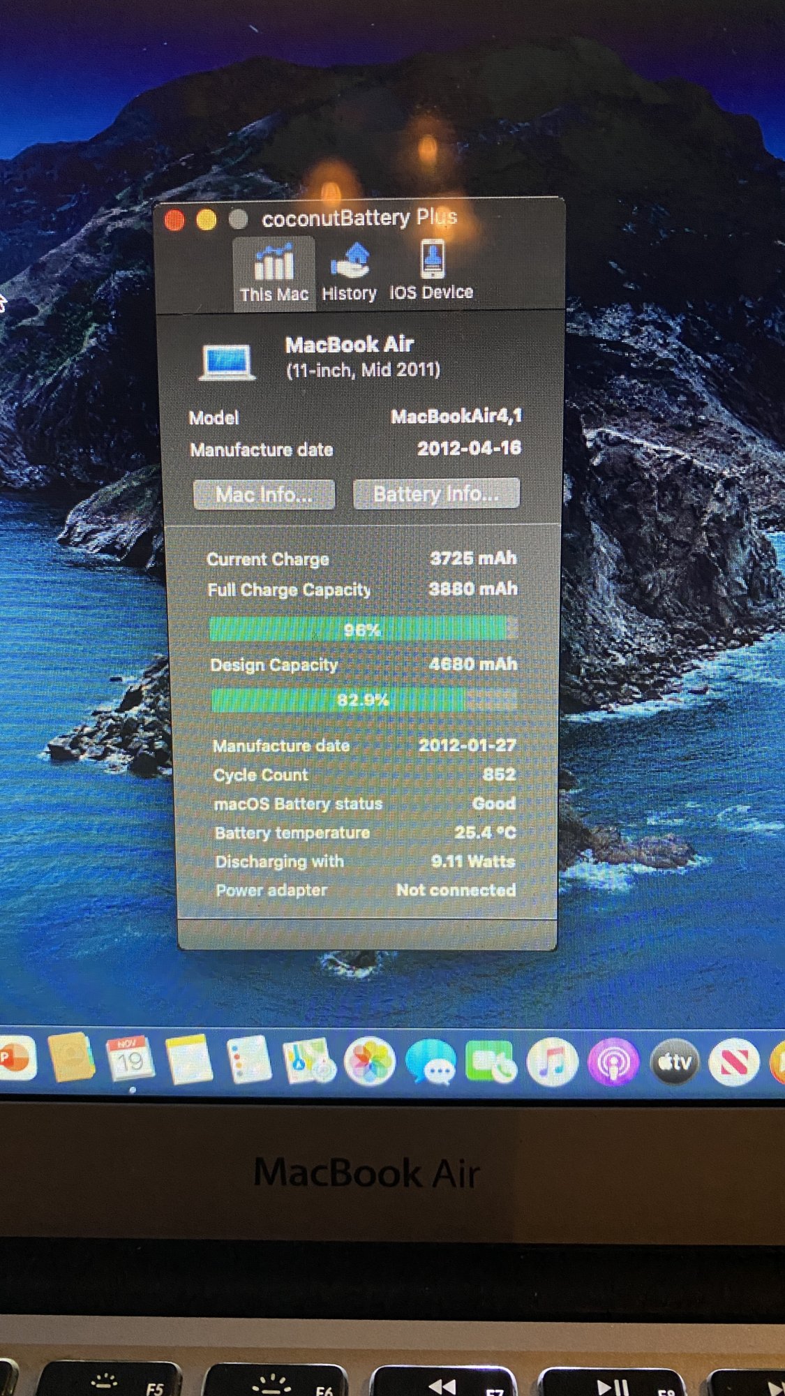Click the coconutBattery Plus window title
Image resolution: width=785 pixels, height=1396 pixels.
[x=359, y=218]
